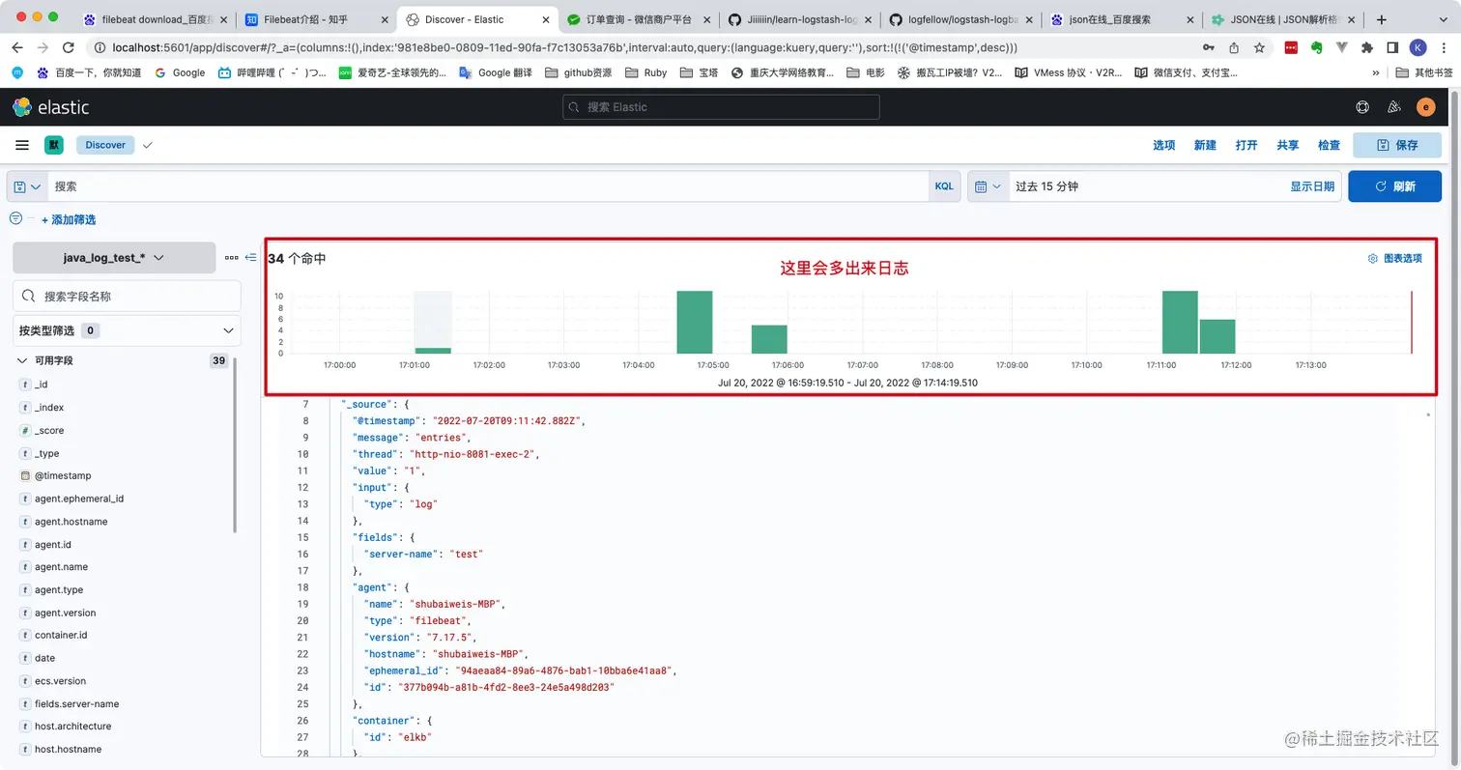Click the 共享 menu item

tap(1288, 145)
